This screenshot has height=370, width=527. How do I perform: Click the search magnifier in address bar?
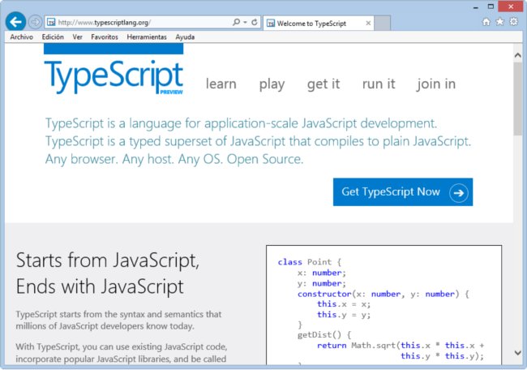pyautogui.click(x=236, y=22)
